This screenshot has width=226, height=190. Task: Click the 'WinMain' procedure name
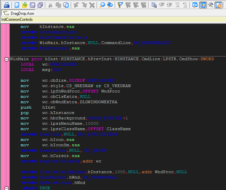[19, 59]
